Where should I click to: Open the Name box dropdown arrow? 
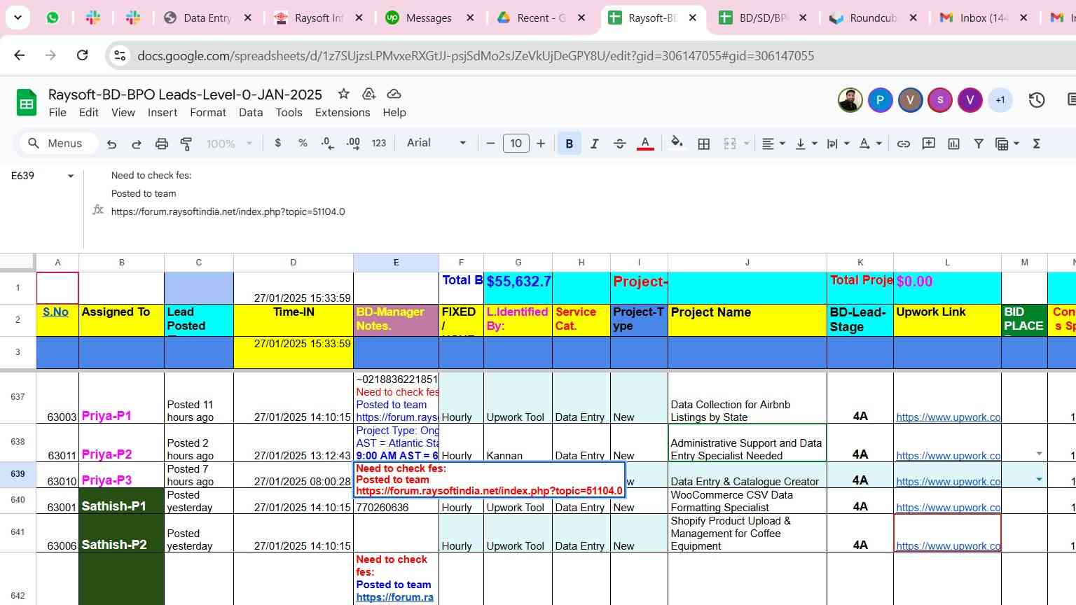point(70,176)
